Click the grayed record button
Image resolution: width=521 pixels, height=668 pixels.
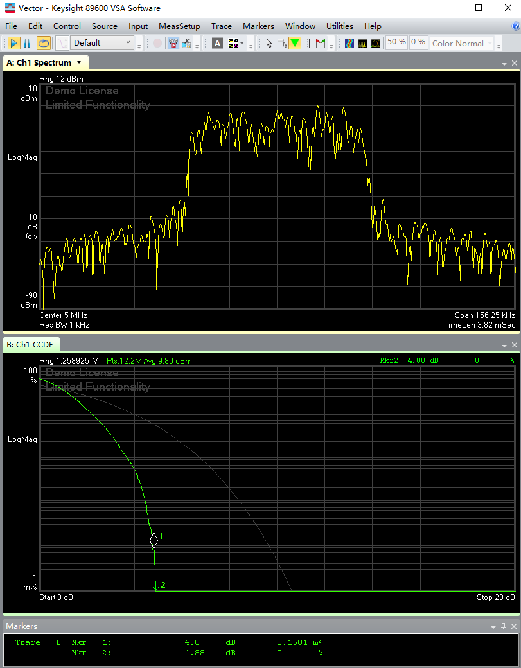[157, 43]
